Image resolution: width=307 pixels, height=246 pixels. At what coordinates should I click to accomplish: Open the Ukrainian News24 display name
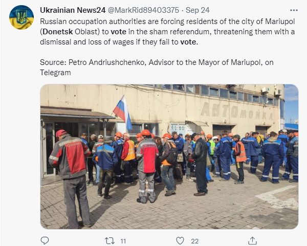tap(73, 10)
